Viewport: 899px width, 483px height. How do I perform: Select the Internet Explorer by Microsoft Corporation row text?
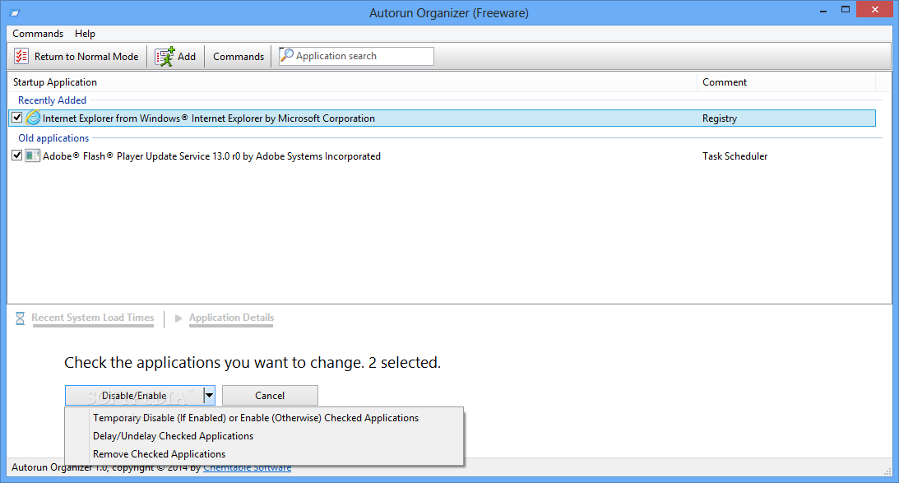coord(209,118)
